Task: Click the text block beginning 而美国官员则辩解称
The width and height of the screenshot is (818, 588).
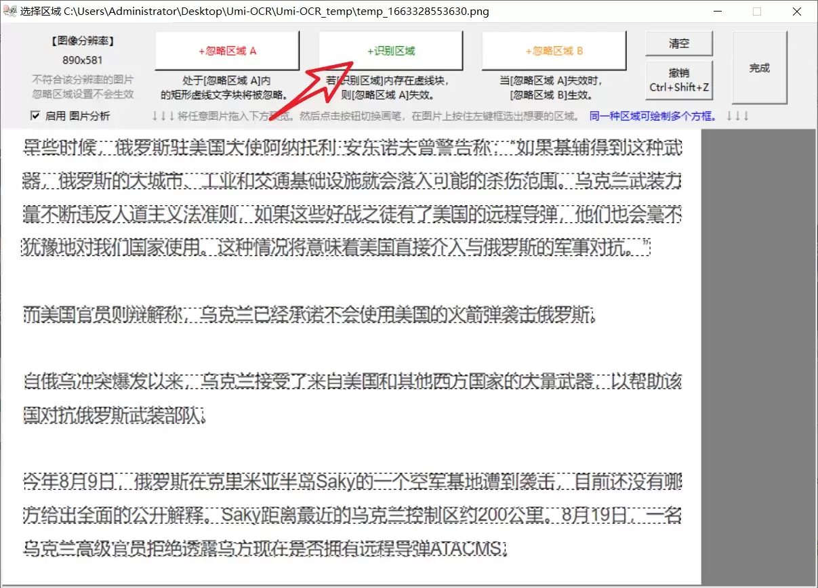Action: click(309, 315)
